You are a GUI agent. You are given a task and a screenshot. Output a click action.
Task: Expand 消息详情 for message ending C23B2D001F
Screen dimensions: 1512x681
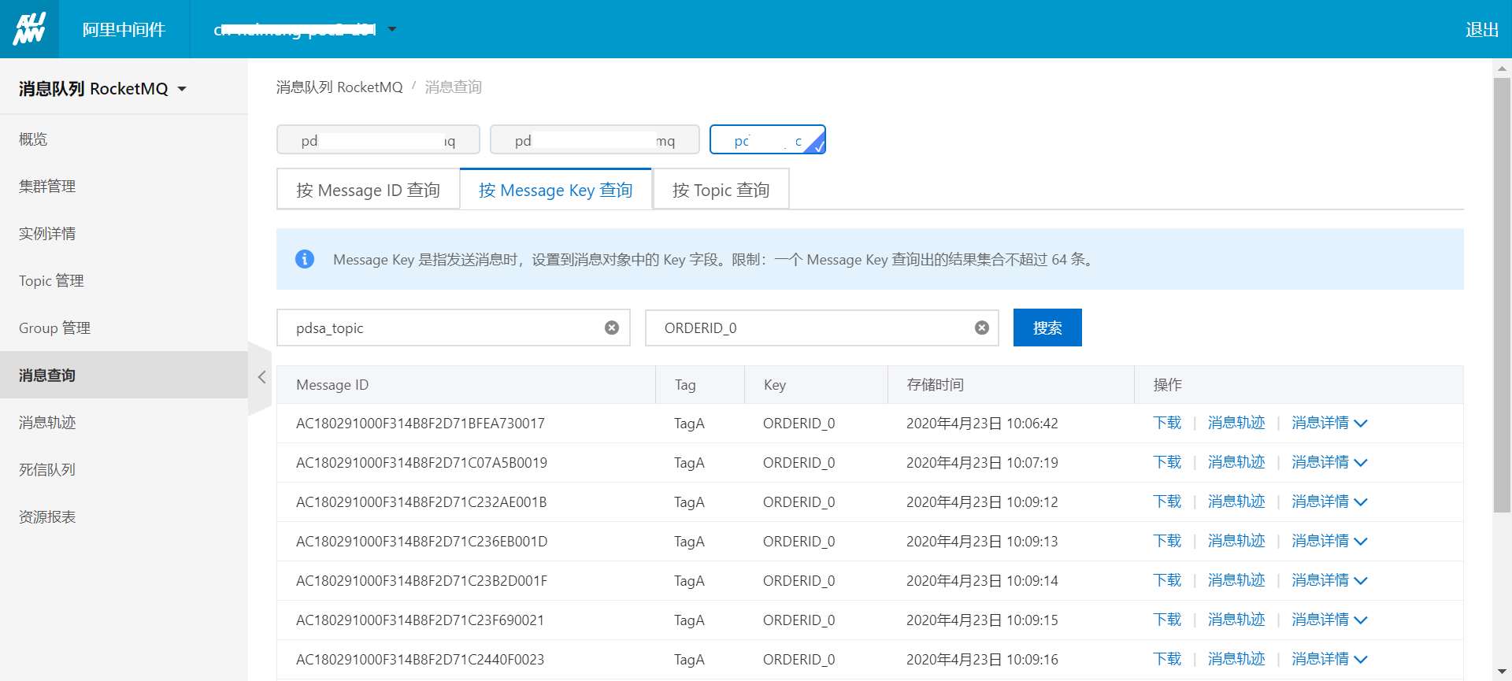pyautogui.click(x=1329, y=580)
